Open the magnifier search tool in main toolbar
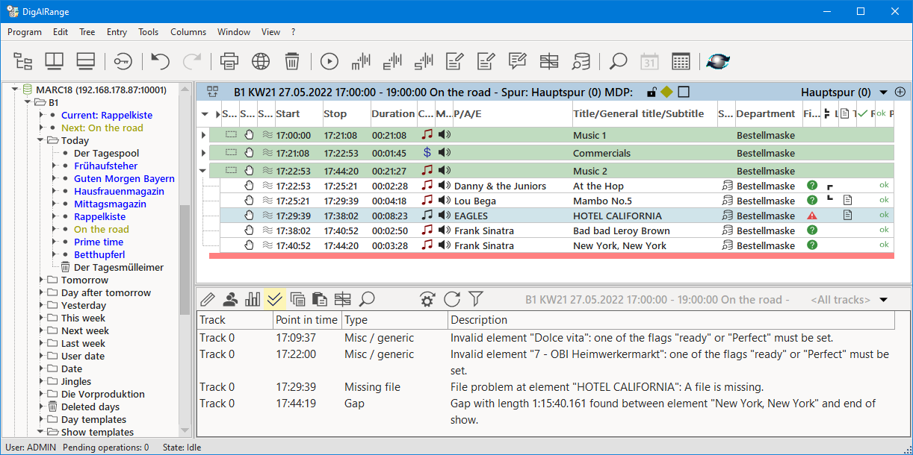Screen dimensions: 913x455 coord(618,61)
